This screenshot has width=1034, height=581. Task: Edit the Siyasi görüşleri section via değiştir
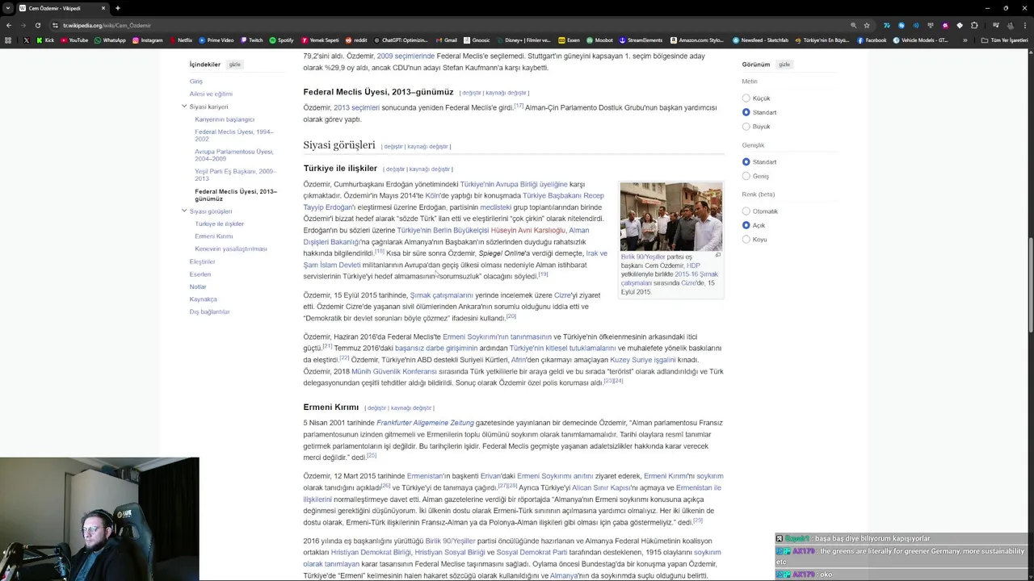393,147
